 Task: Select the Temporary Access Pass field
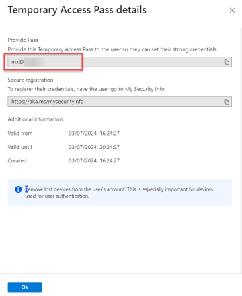(120, 62)
